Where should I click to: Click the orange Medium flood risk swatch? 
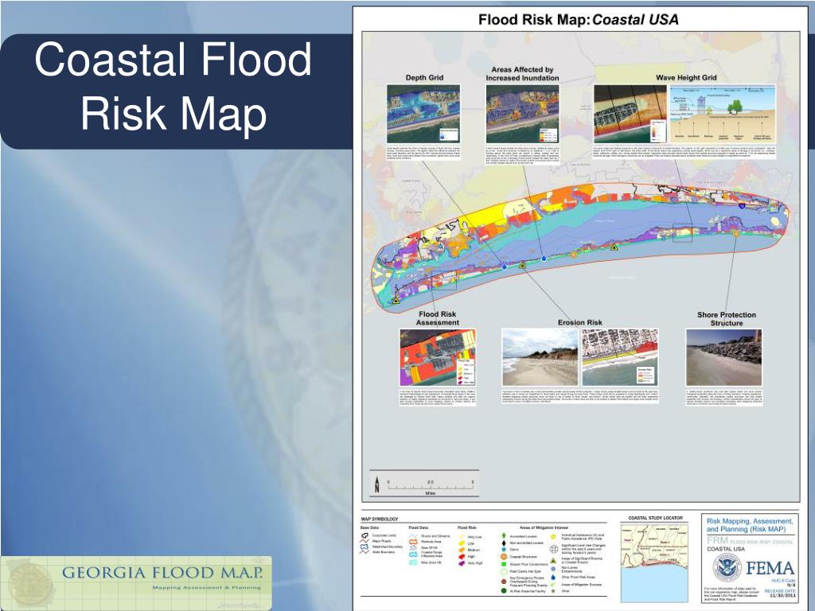click(x=462, y=550)
